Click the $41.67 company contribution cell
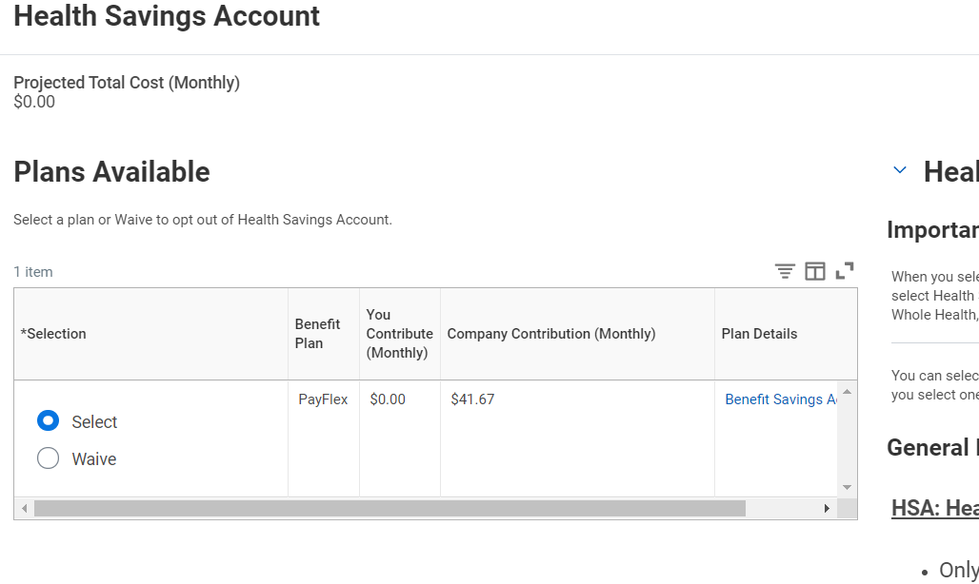This screenshot has height=584, width=979. tap(472, 399)
